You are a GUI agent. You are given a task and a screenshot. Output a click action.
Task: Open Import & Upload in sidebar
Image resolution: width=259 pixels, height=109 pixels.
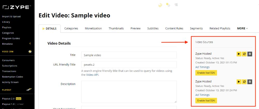click(x=11, y=16)
